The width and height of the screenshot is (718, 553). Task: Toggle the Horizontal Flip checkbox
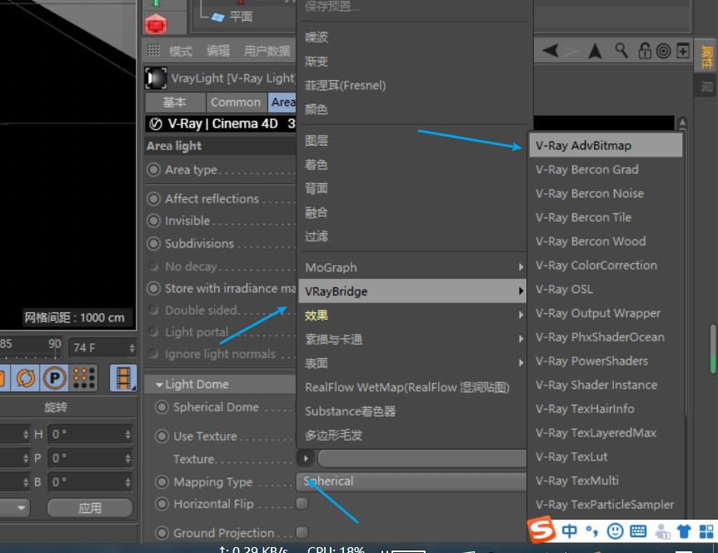302,504
